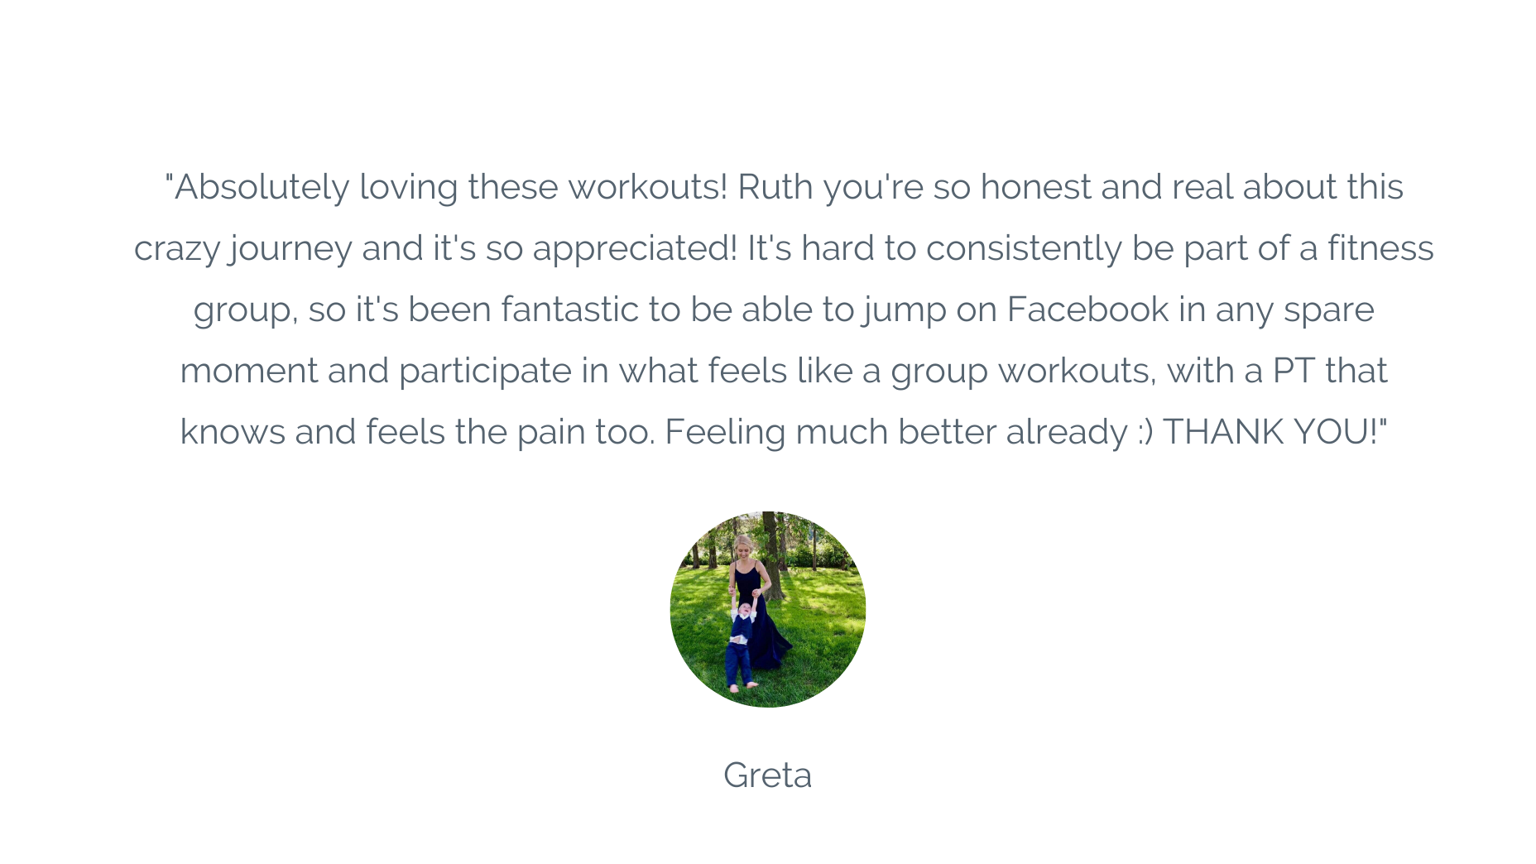The image size is (1536, 864).
Task: Click the word PT in the testimonial
Action: (x=1294, y=371)
